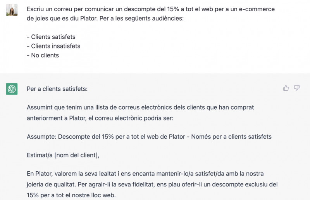The image size is (310, 200).
Task: Click the '- Clients insatisfets' list item
Action: tap(53, 46)
